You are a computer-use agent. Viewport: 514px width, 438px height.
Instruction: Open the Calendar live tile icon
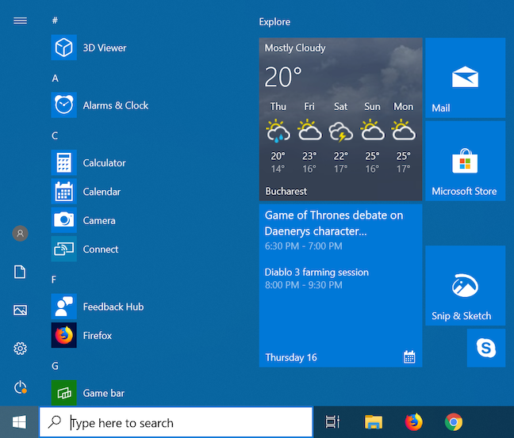[x=409, y=357]
